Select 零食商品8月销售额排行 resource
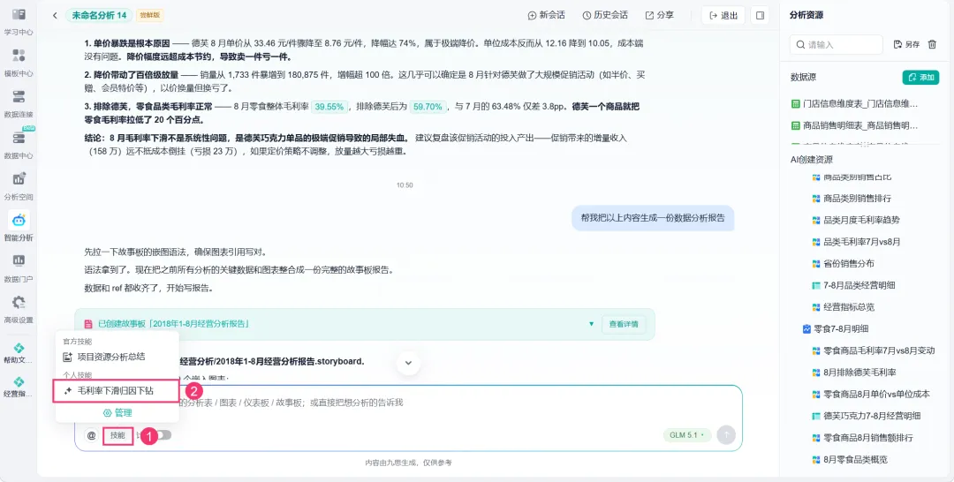The height and width of the screenshot is (482, 954). pyautogui.click(x=863, y=438)
